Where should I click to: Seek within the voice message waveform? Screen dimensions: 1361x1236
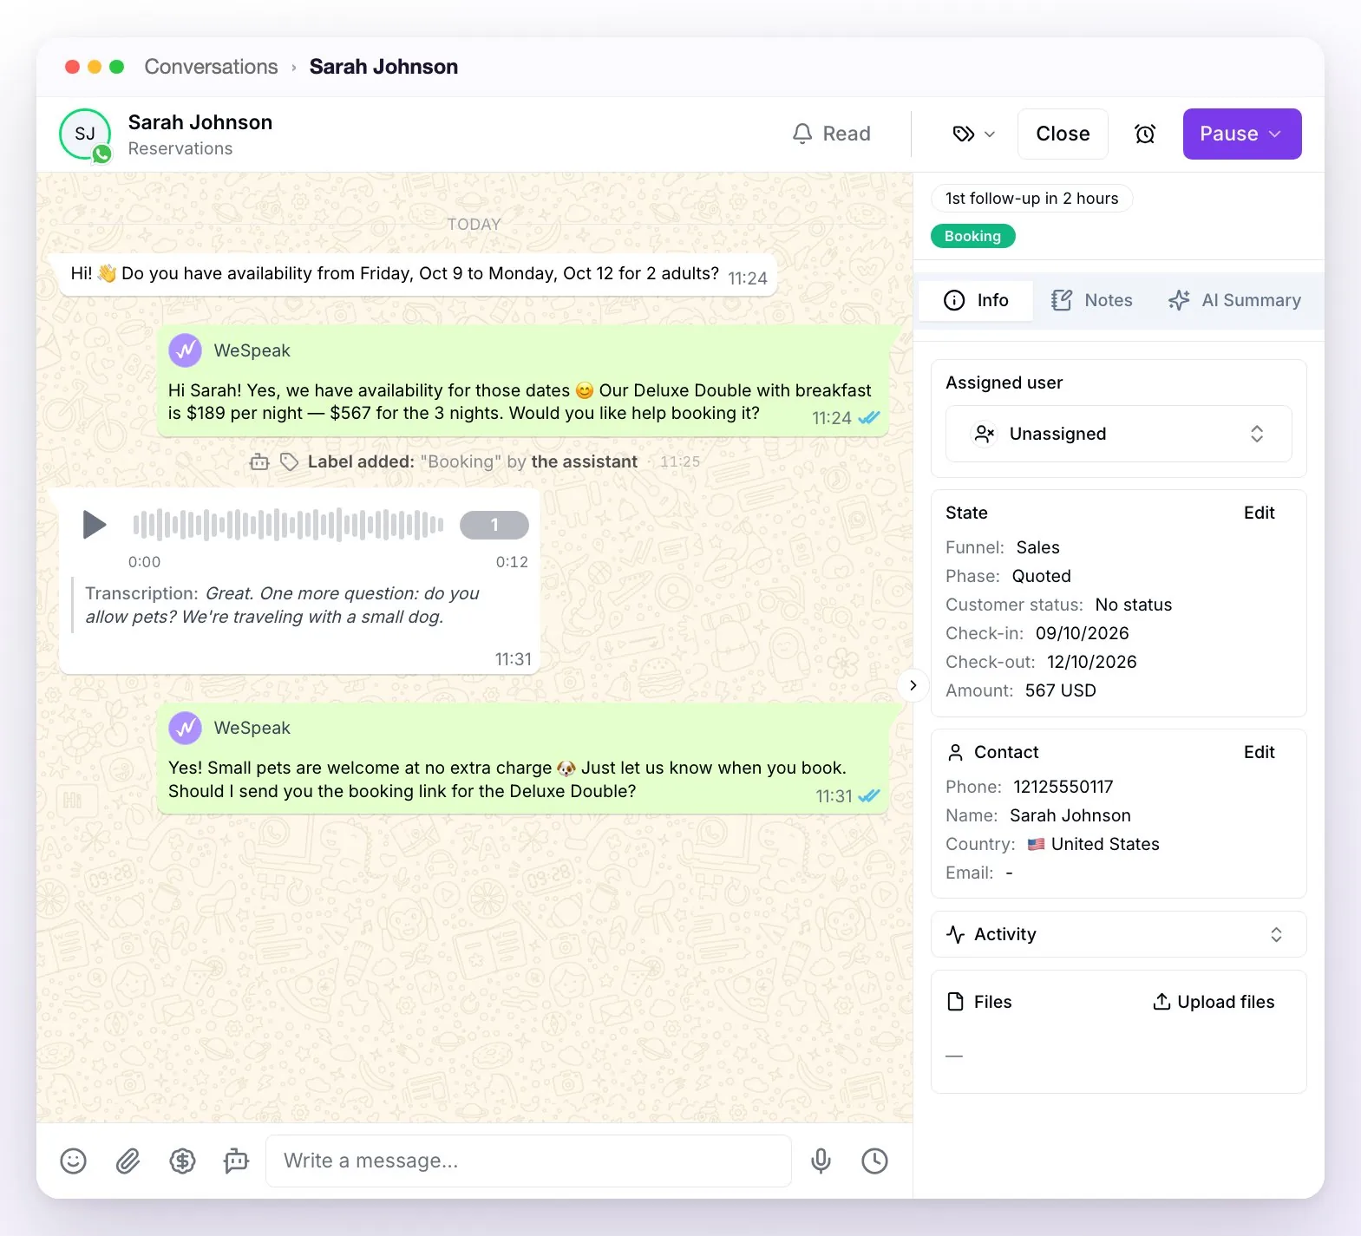(288, 525)
